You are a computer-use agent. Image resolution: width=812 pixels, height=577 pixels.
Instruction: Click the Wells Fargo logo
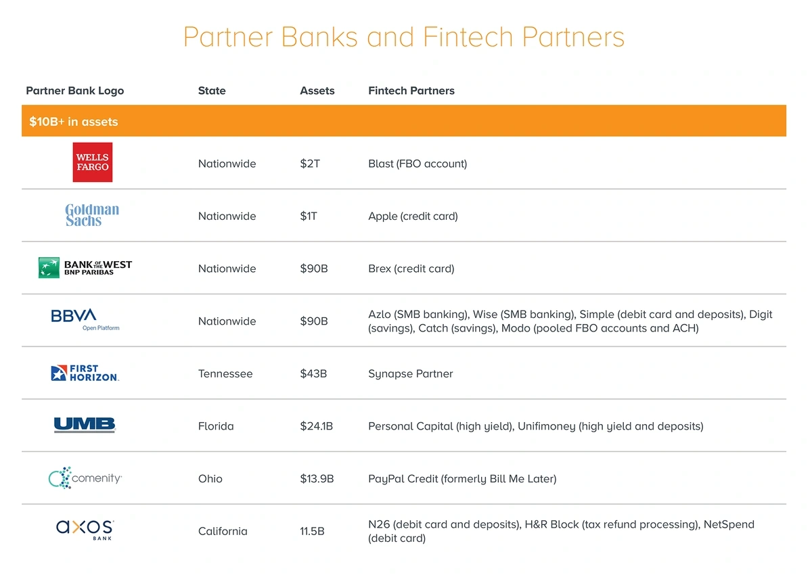[x=93, y=162]
